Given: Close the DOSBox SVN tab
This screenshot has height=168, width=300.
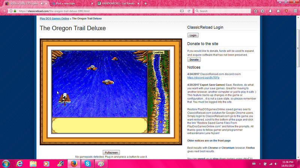Looking at the screenshot, I should [x=46, y=3].
